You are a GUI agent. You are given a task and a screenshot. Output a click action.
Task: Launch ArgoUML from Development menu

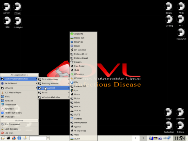[x=83, y=34]
